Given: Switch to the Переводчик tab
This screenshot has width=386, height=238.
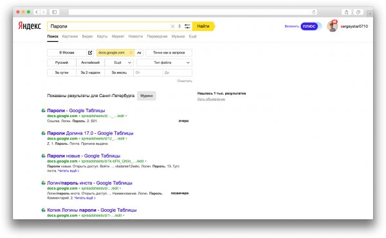Looking at the screenshot, I should pyautogui.click(x=157, y=36).
